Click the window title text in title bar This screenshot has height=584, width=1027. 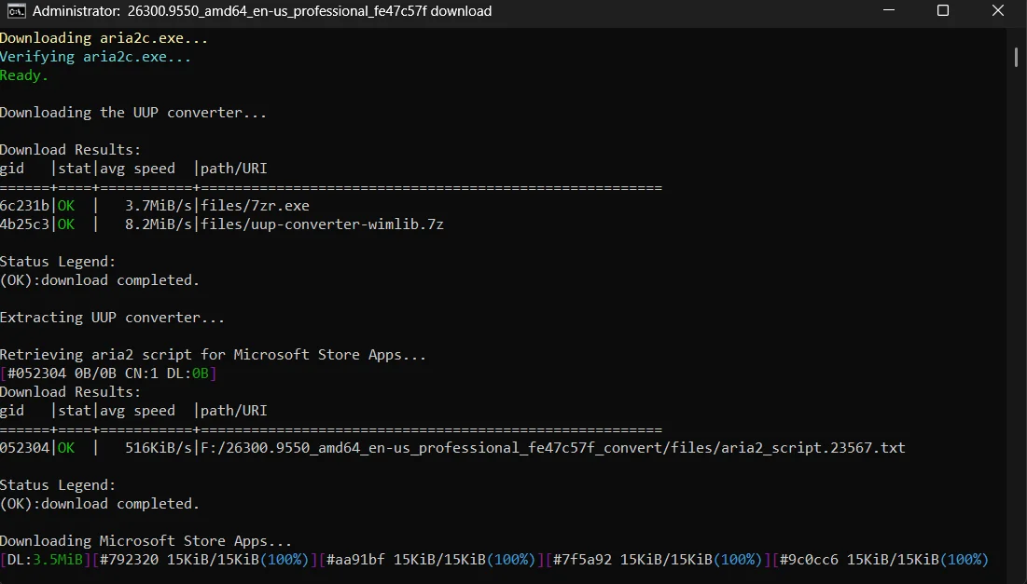pyautogui.click(x=262, y=11)
